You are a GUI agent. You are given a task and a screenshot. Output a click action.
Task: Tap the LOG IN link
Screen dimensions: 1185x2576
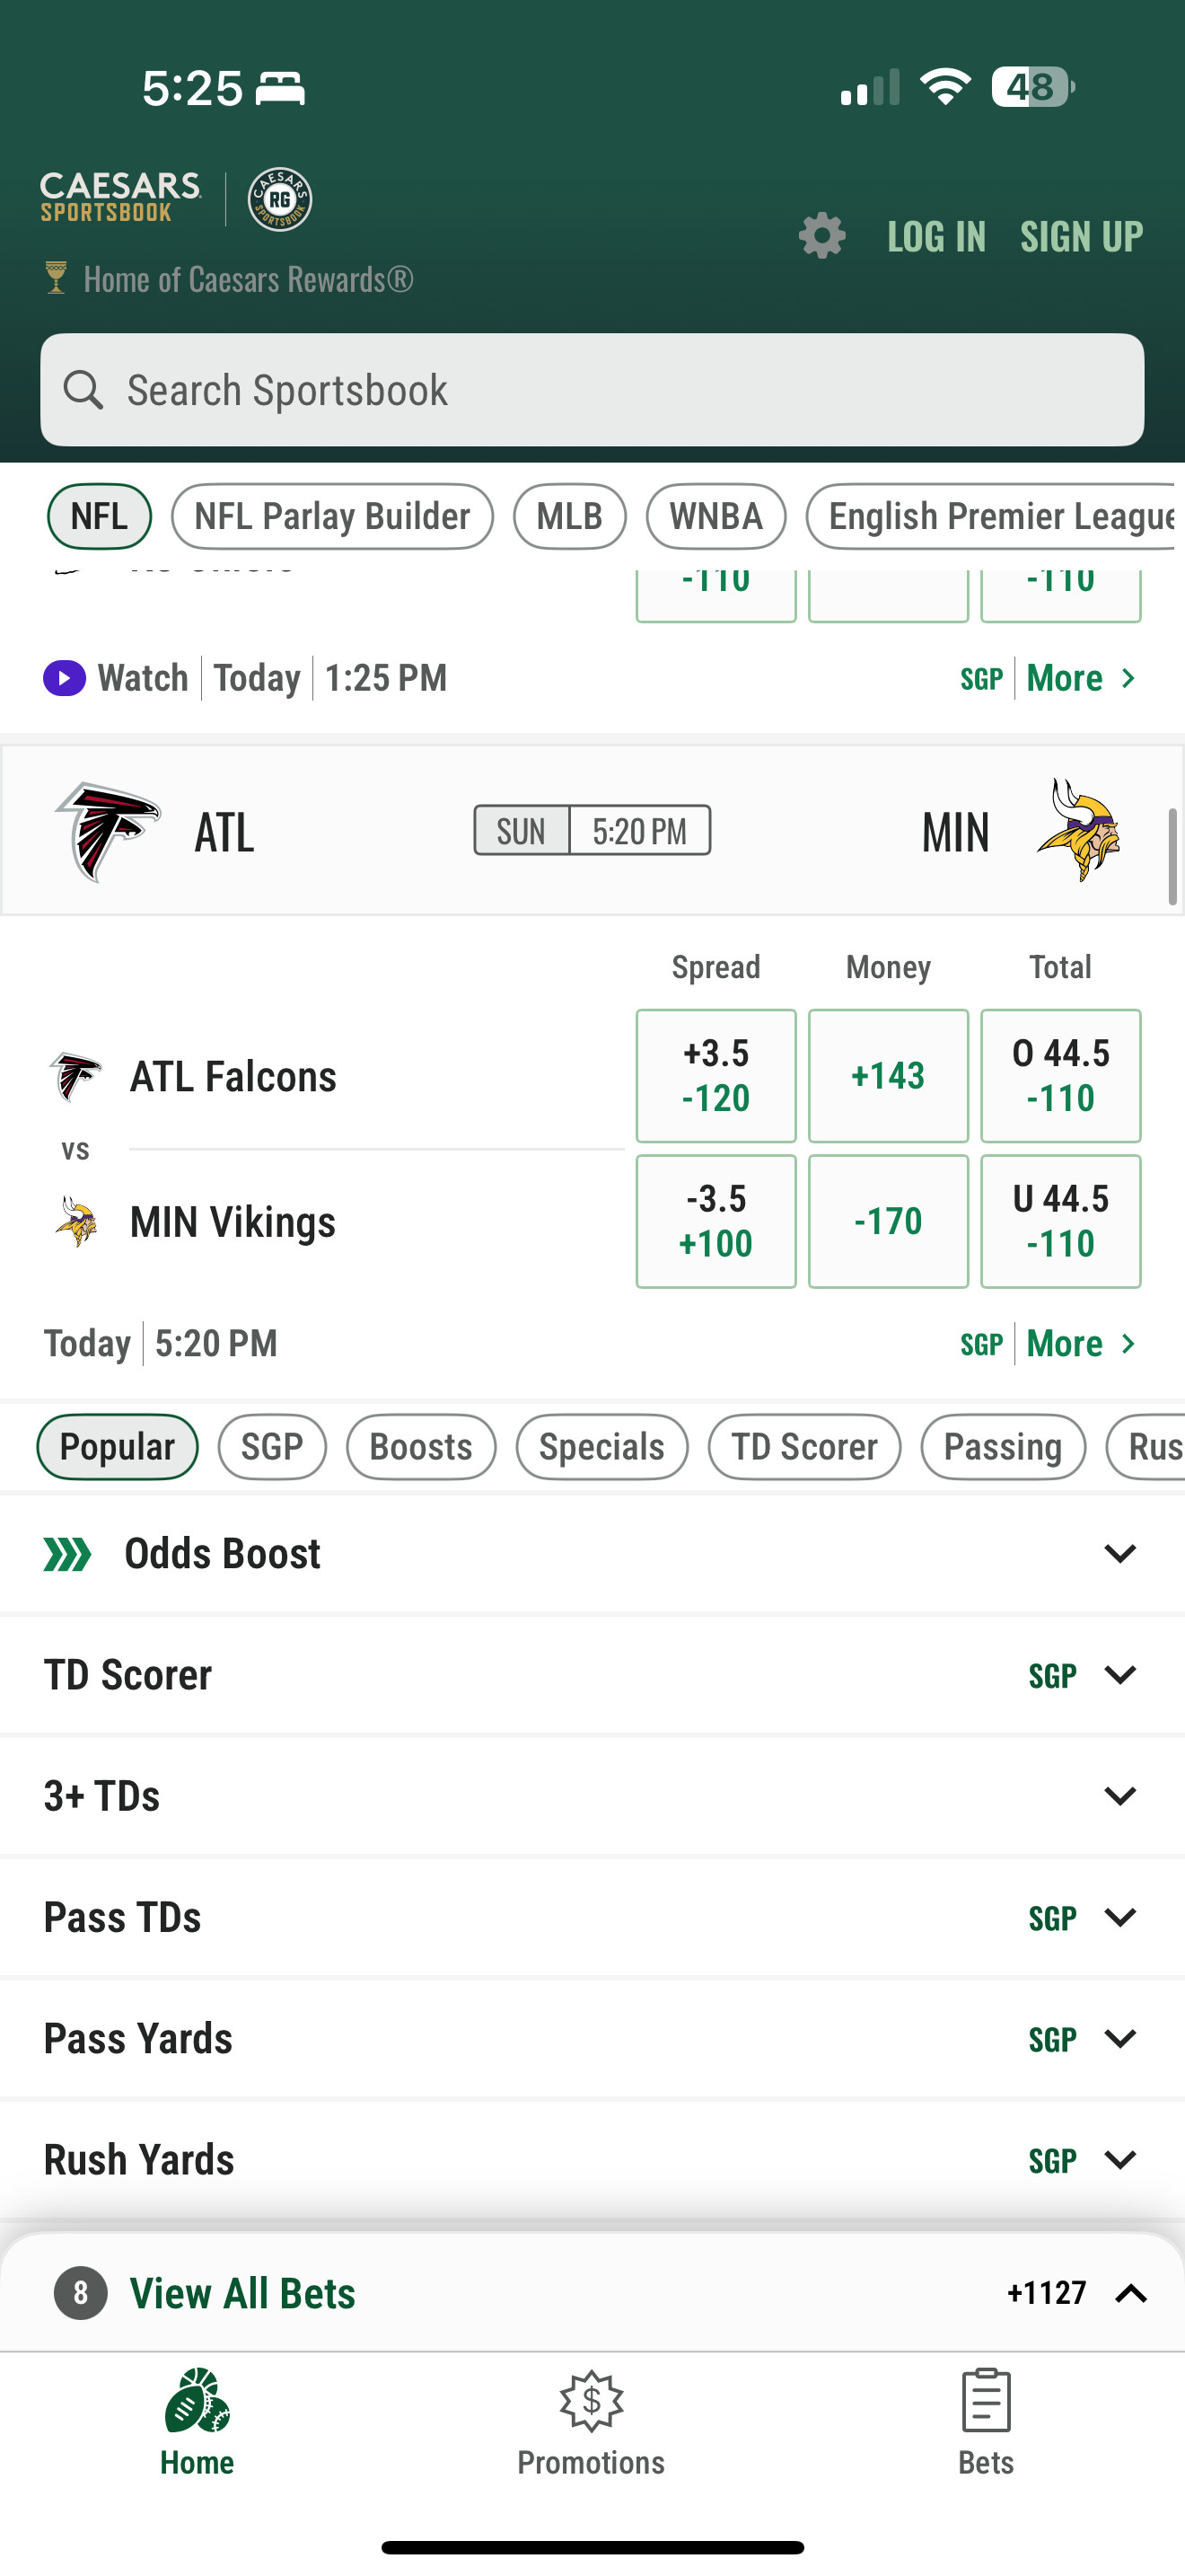click(x=936, y=237)
